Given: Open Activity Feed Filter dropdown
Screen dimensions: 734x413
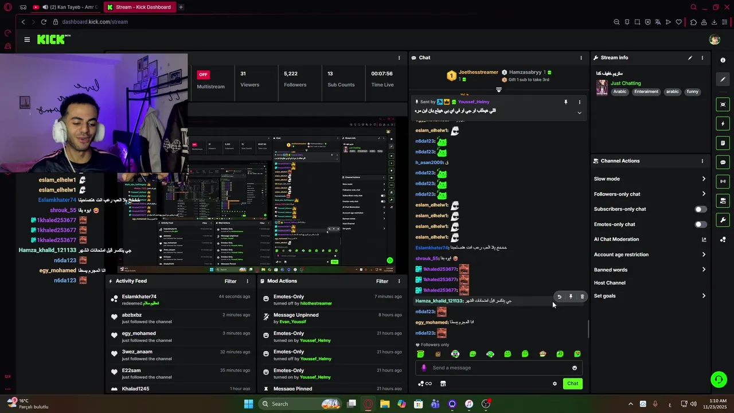Looking at the screenshot, I should click(x=231, y=281).
